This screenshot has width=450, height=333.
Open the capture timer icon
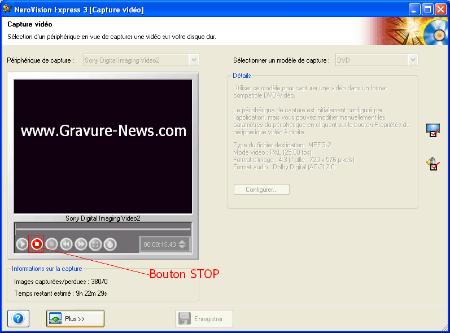point(110,244)
